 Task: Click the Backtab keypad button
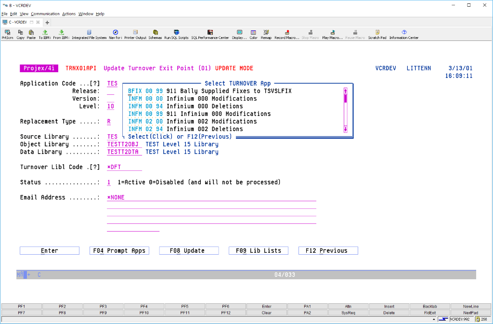pyautogui.click(x=430, y=306)
